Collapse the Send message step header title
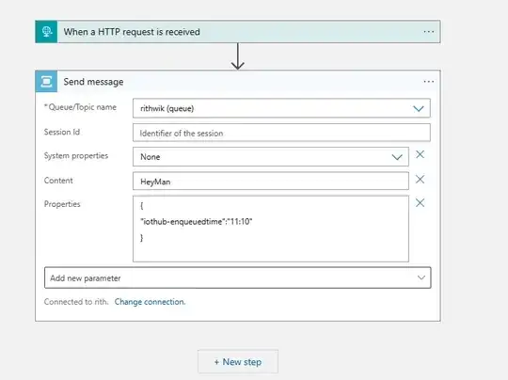Viewport: 508px width, 380px height. coord(93,82)
